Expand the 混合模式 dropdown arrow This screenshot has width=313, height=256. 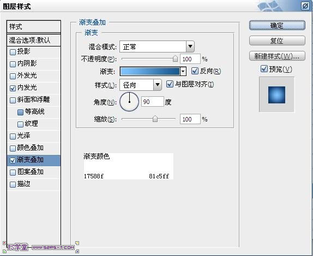[x=190, y=46]
